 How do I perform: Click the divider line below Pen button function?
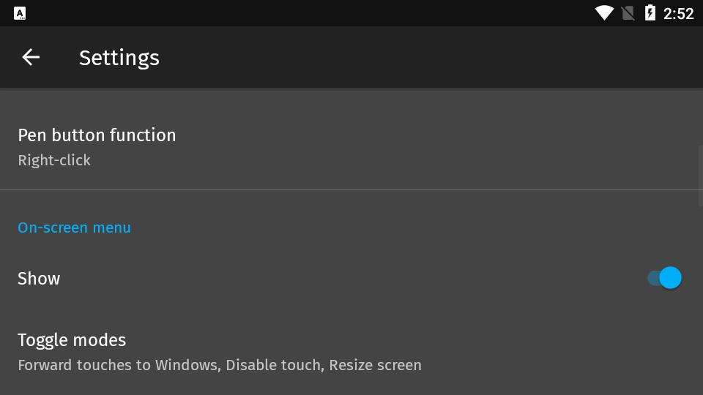coord(351,189)
